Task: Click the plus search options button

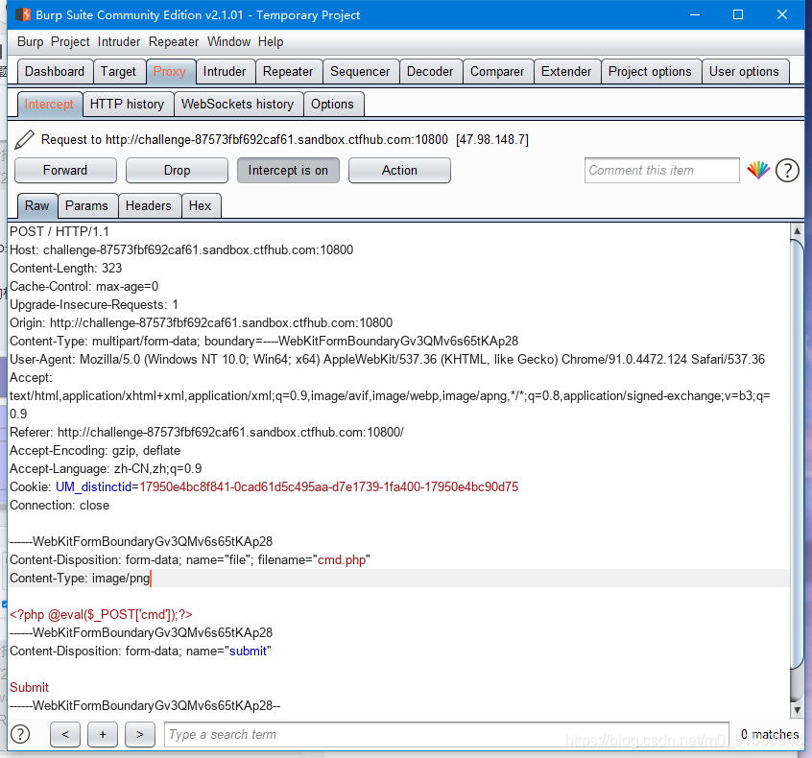Action: (x=103, y=734)
